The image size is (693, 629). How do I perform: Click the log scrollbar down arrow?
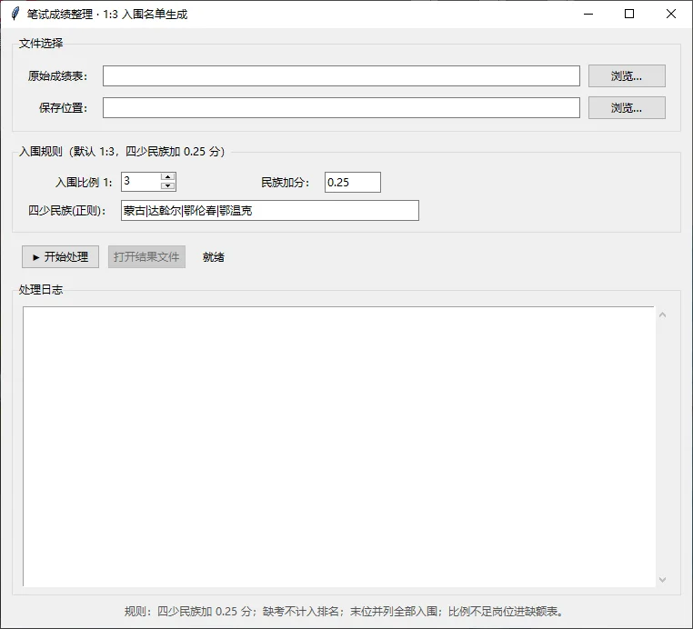pos(662,580)
